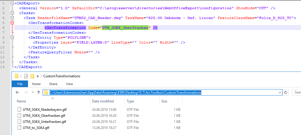Click the Search box in Explorer
This screenshot has width=301, height=135.
point(296,93)
